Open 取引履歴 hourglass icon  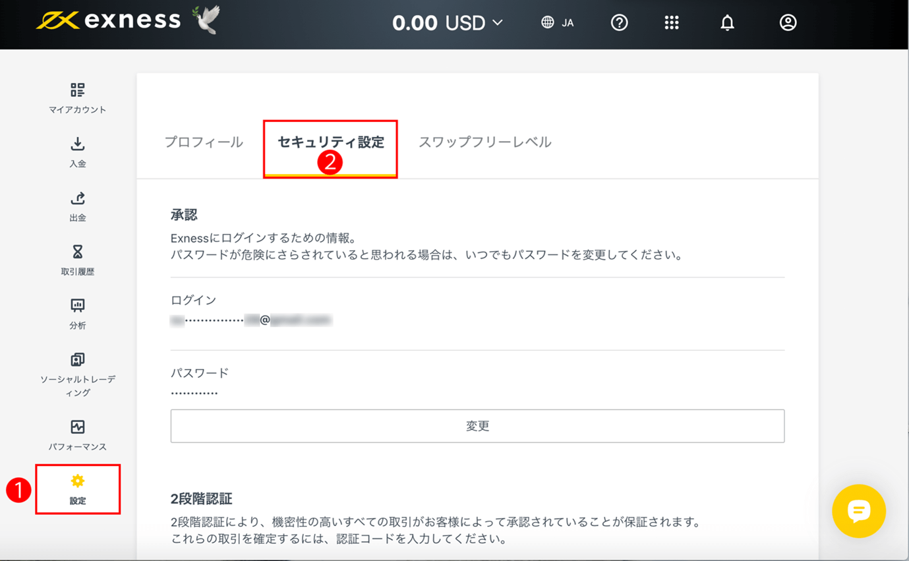[x=78, y=252]
